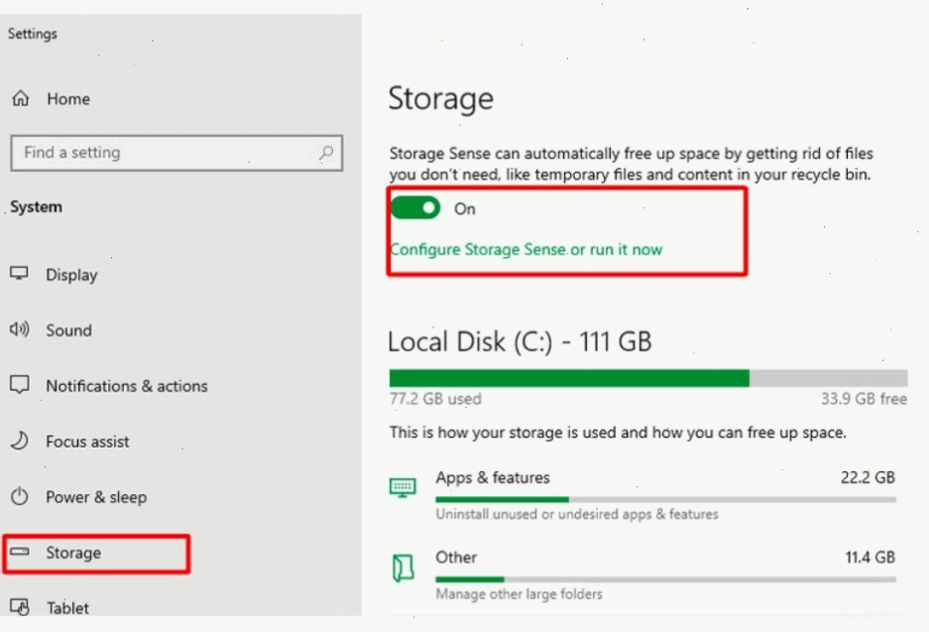The width and height of the screenshot is (929, 634).
Task: Click the Sound speaker icon
Action: pos(19,329)
